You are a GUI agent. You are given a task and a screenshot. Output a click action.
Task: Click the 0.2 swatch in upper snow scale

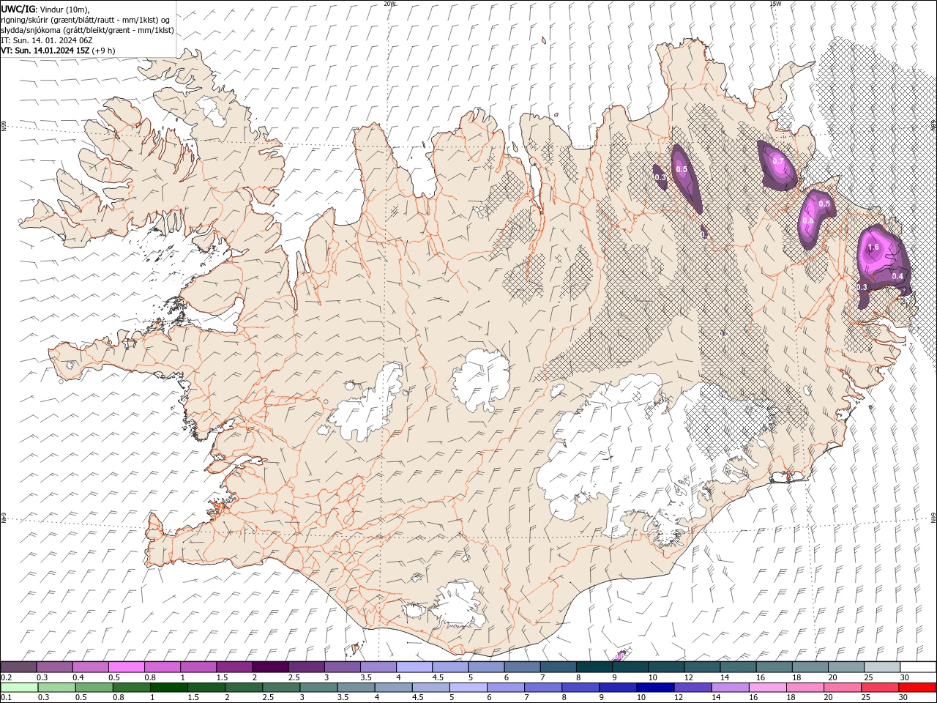[x=18, y=667]
